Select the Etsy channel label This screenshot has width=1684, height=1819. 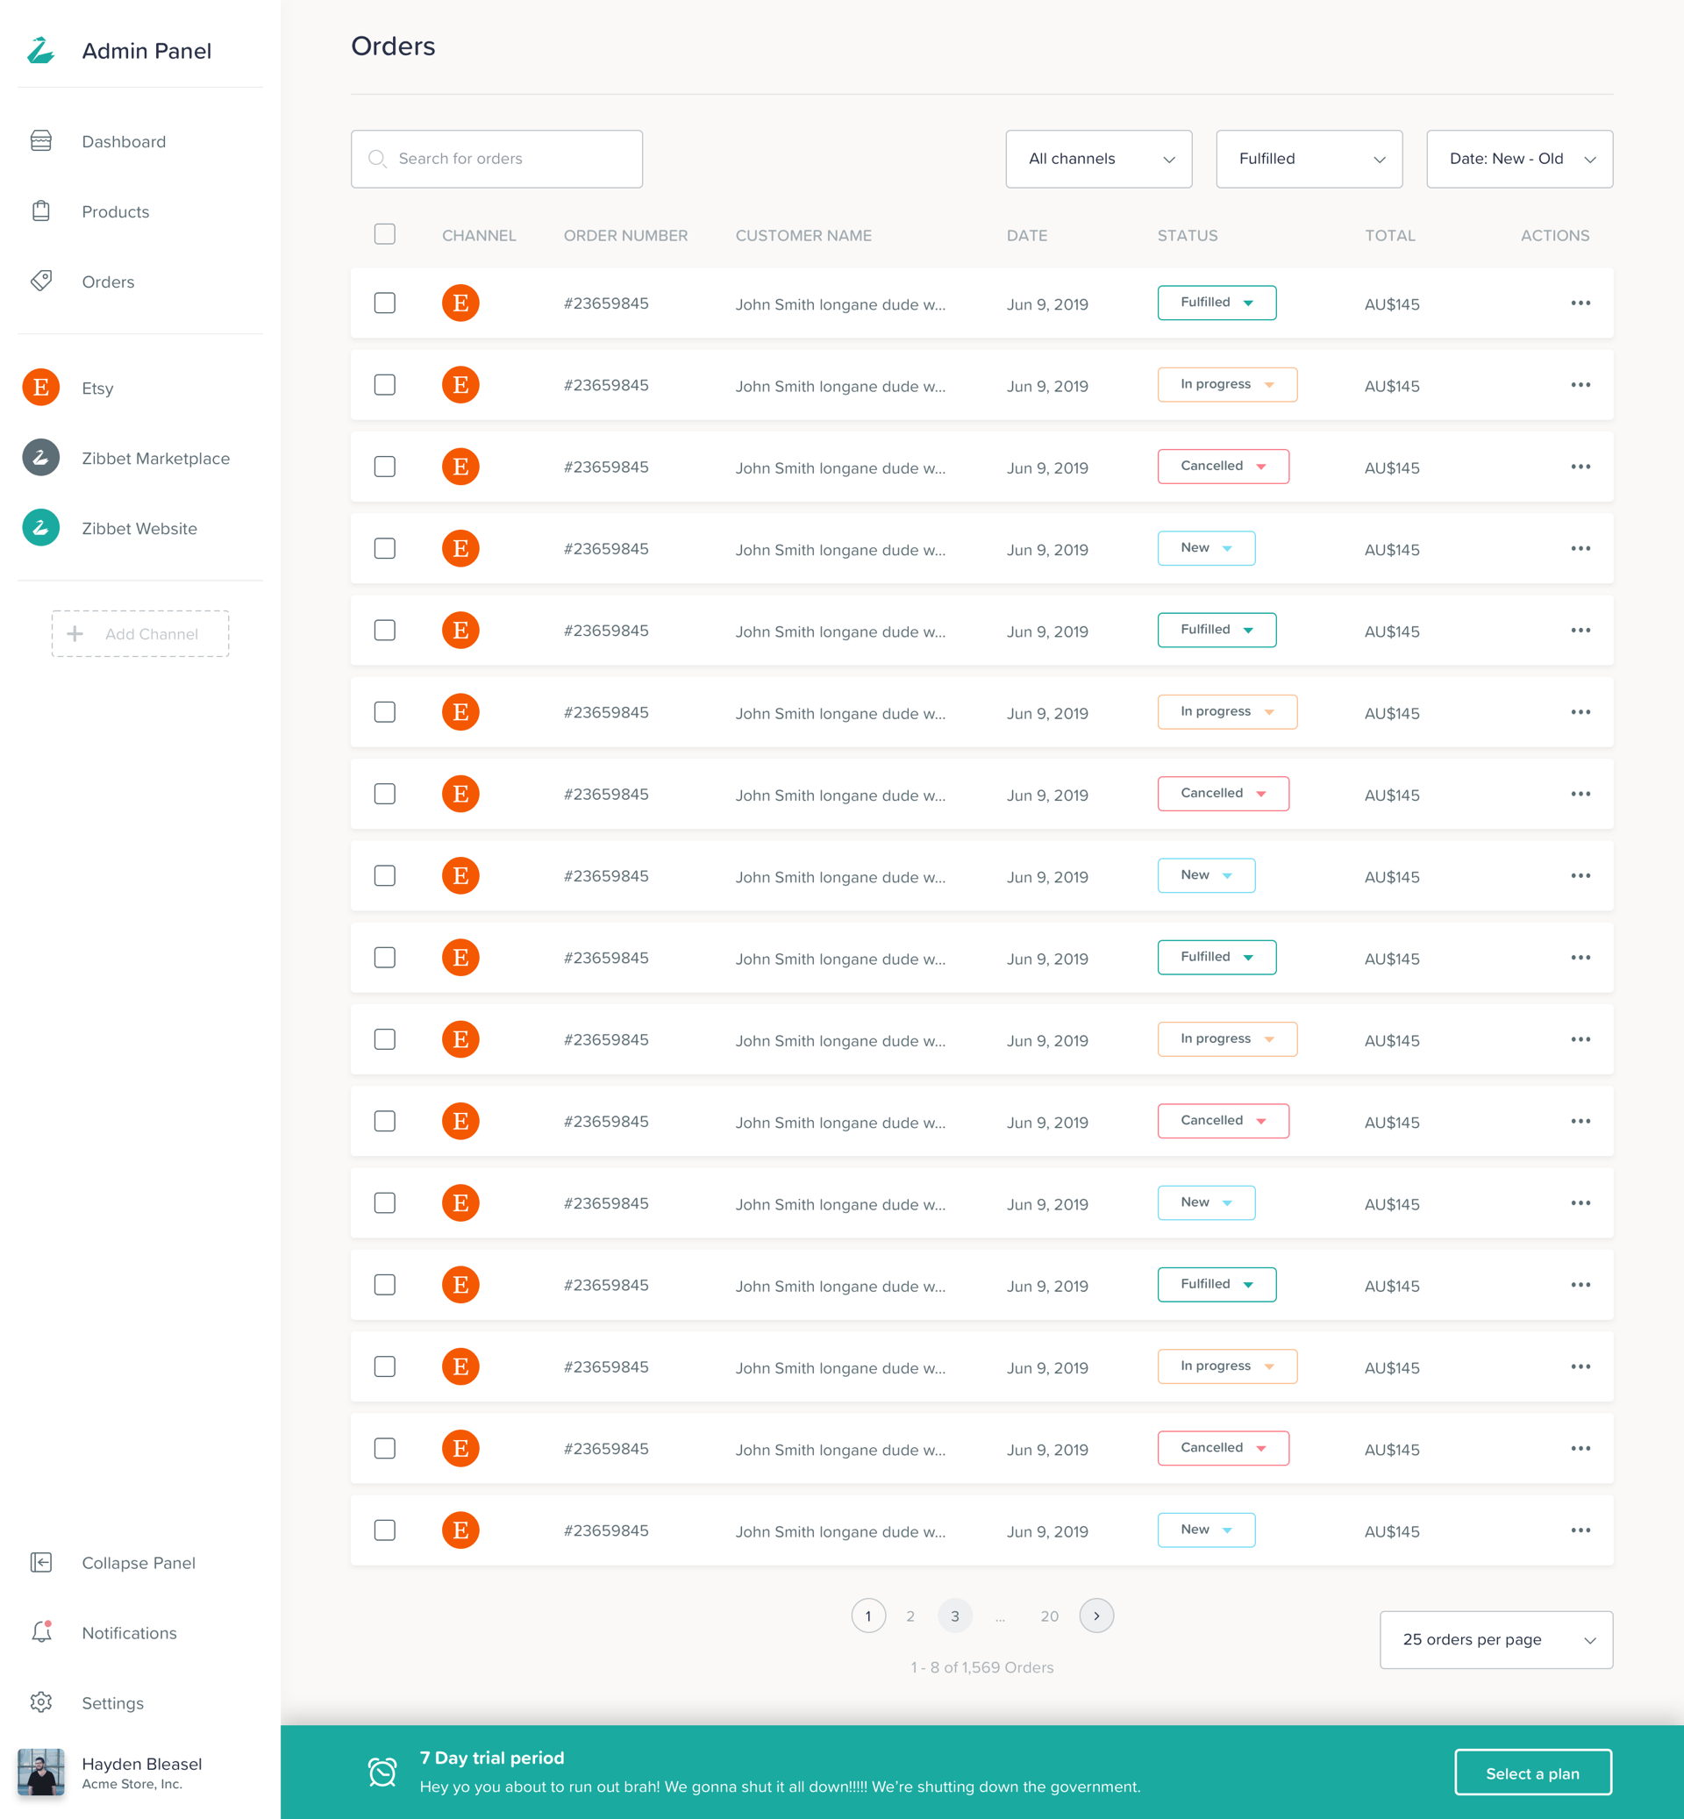tap(97, 389)
